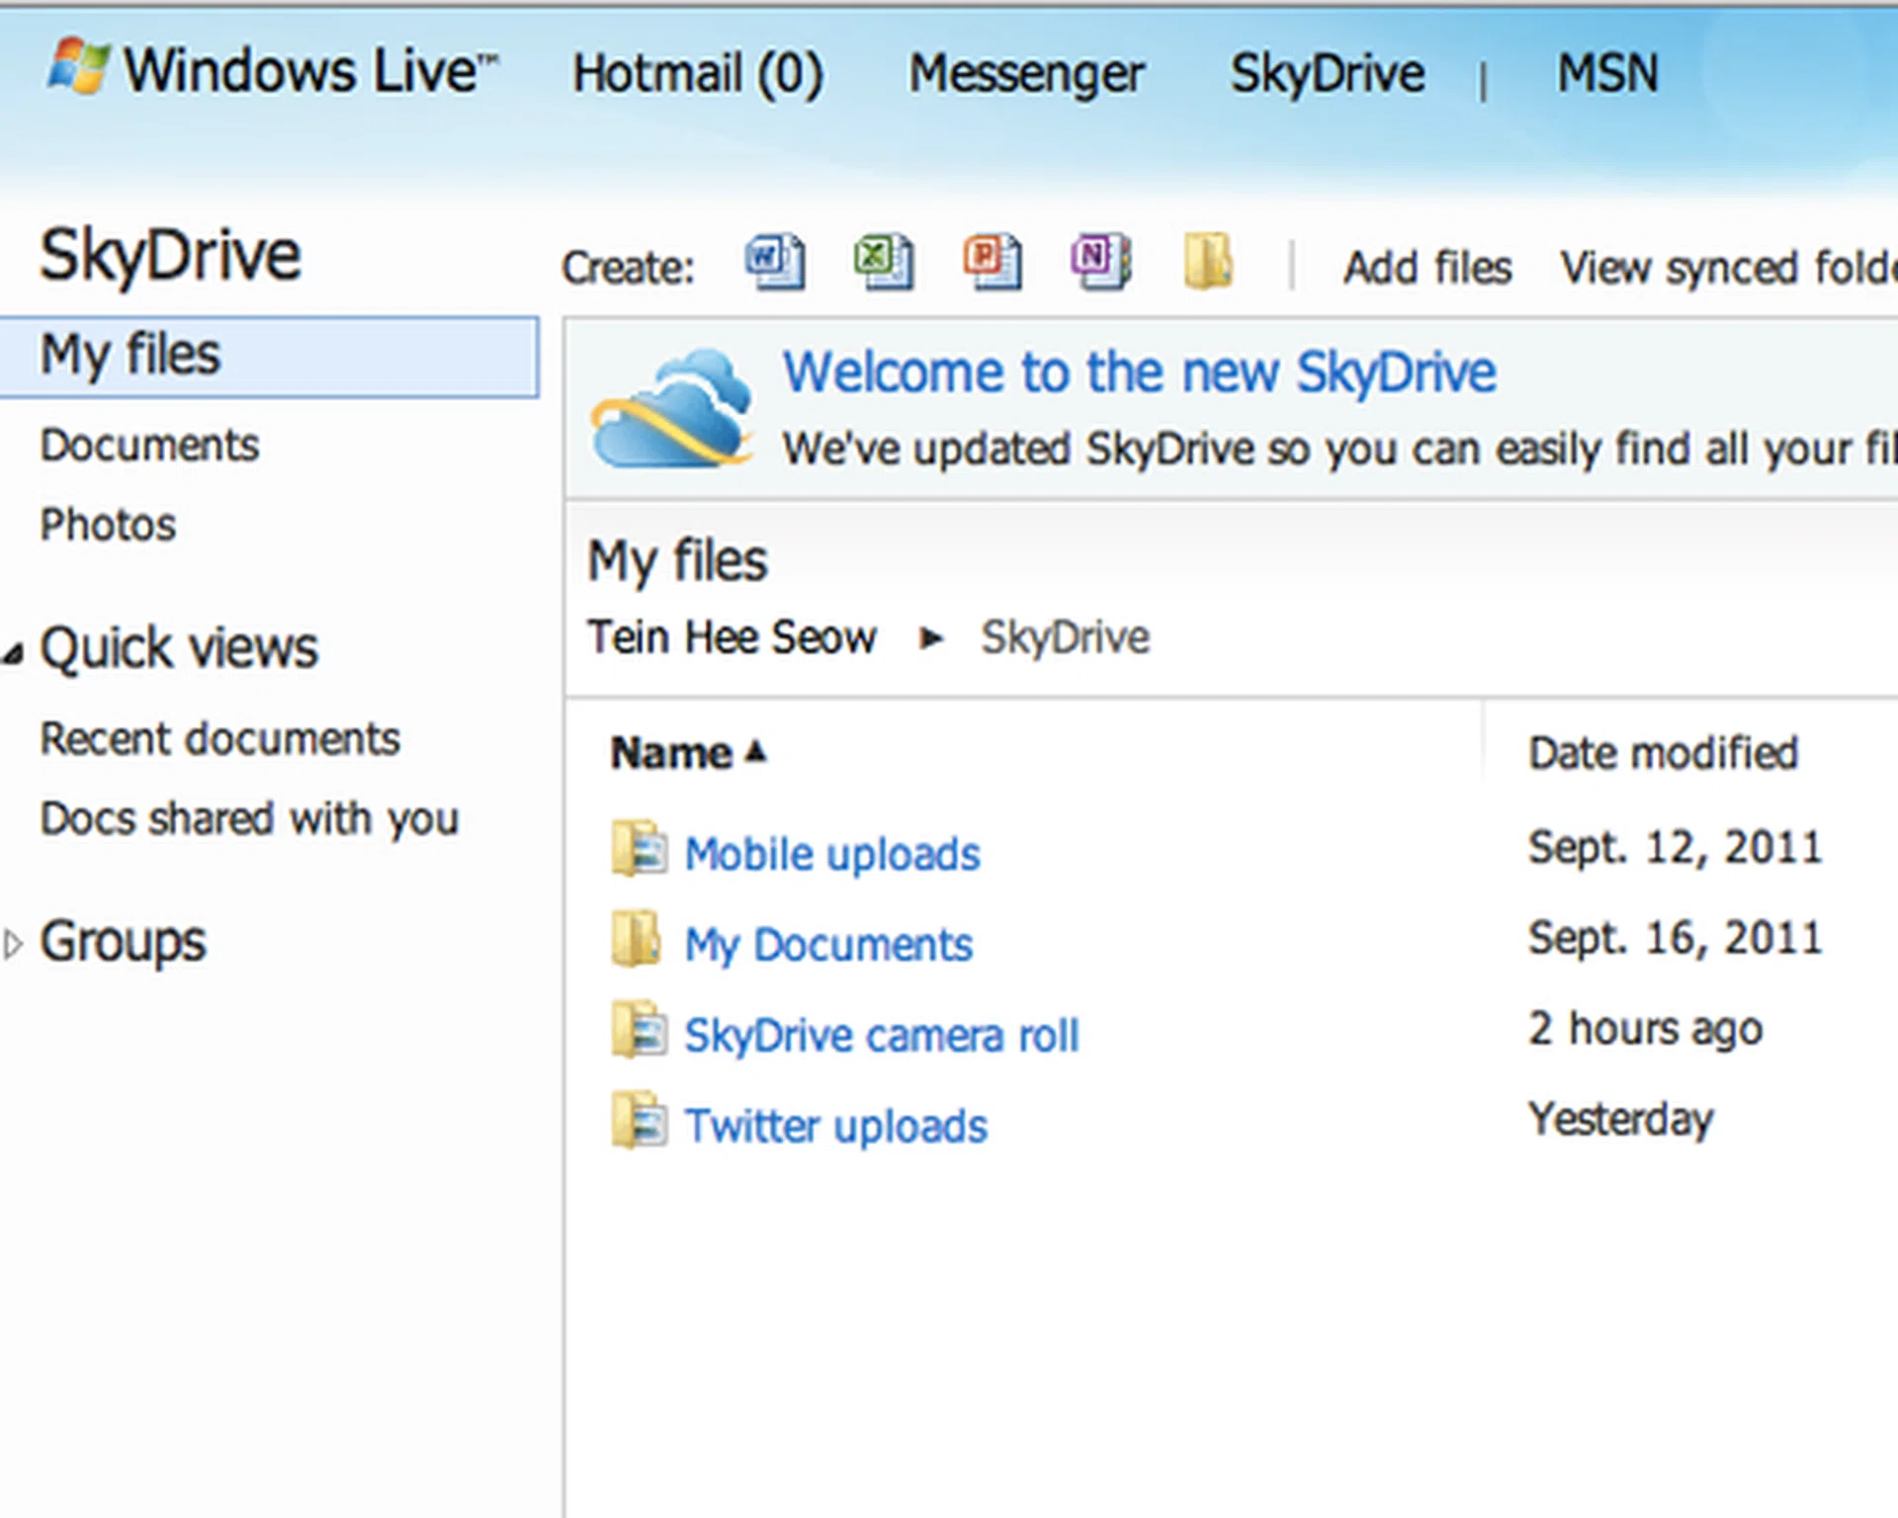Image resolution: width=1898 pixels, height=1518 pixels.
Task: Go to MSN in header
Action: pos(1607,73)
